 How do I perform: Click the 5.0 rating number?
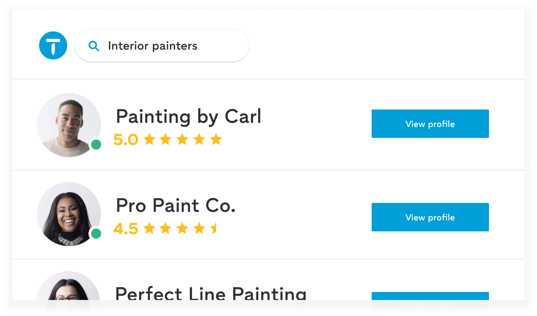(126, 140)
